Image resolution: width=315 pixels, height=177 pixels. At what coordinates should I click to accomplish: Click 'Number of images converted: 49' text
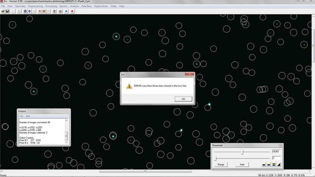pos(35,123)
